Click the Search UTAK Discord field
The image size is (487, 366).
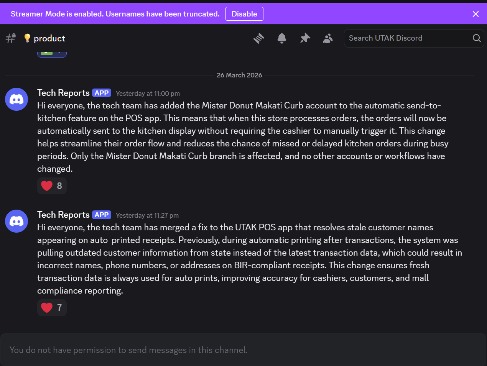(x=406, y=38)
